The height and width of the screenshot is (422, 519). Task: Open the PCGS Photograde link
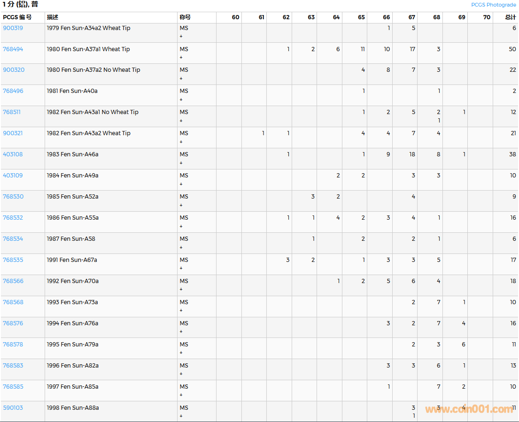pyautogui.click(x=493, y=5)
